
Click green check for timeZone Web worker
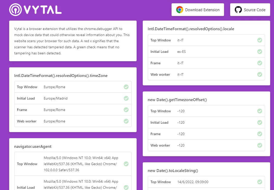126,121
